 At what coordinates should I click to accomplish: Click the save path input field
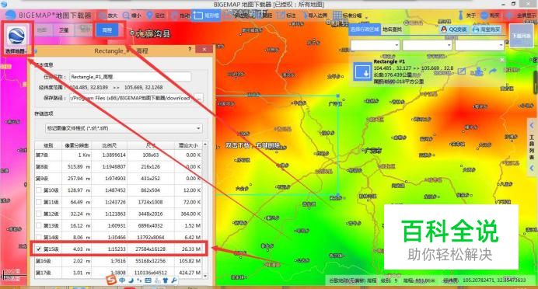pyautogui.click(x=130, y=98)
